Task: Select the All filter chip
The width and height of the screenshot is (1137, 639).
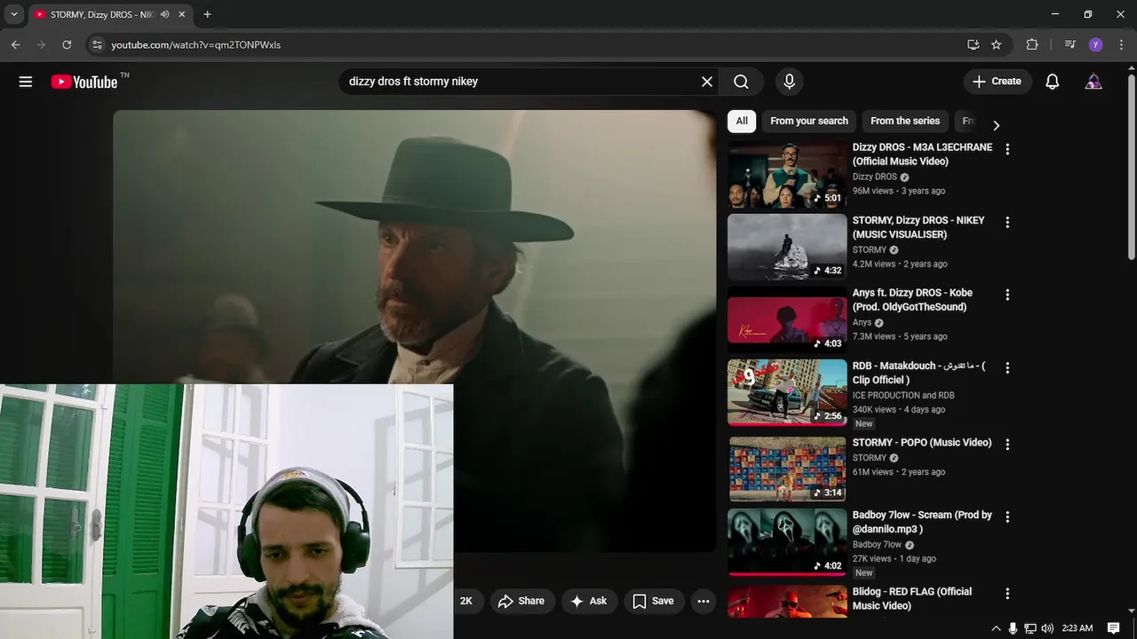Action: click(x=742, y=122)
